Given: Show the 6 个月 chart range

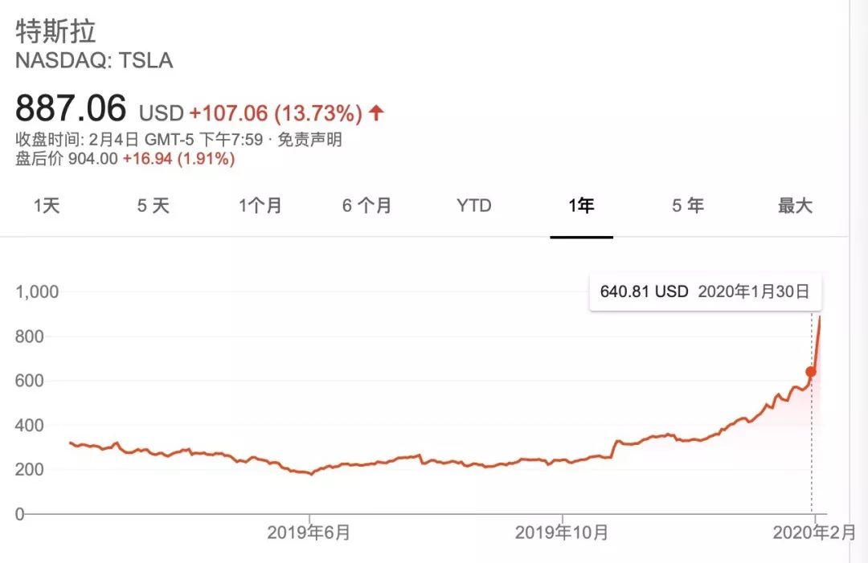Looking at the screenshot, I should tap(366, 206).
